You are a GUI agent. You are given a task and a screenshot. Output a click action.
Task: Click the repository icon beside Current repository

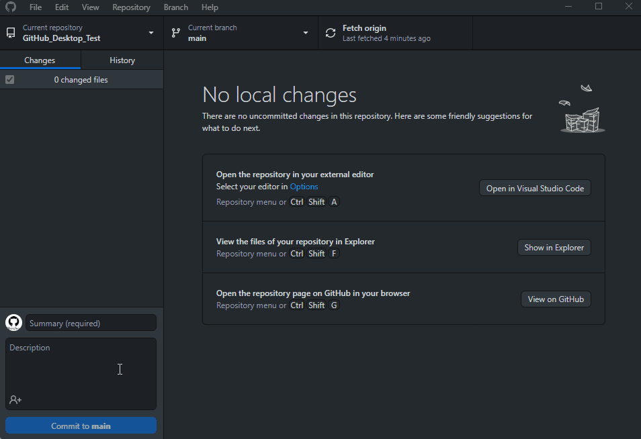coord(11,33)
